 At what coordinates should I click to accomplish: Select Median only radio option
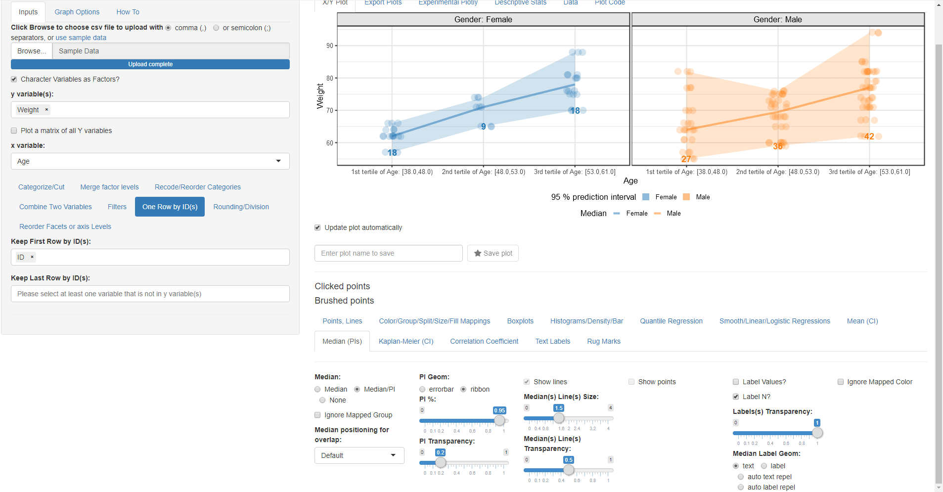pyautogui.click(x=317, y=389)
